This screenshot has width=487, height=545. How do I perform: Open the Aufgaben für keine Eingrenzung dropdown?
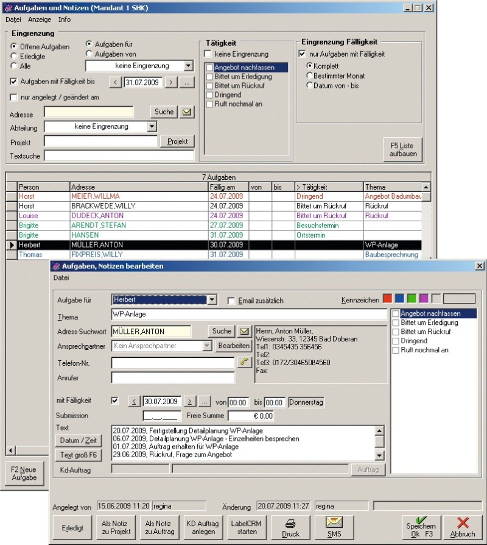coord(188,66)
